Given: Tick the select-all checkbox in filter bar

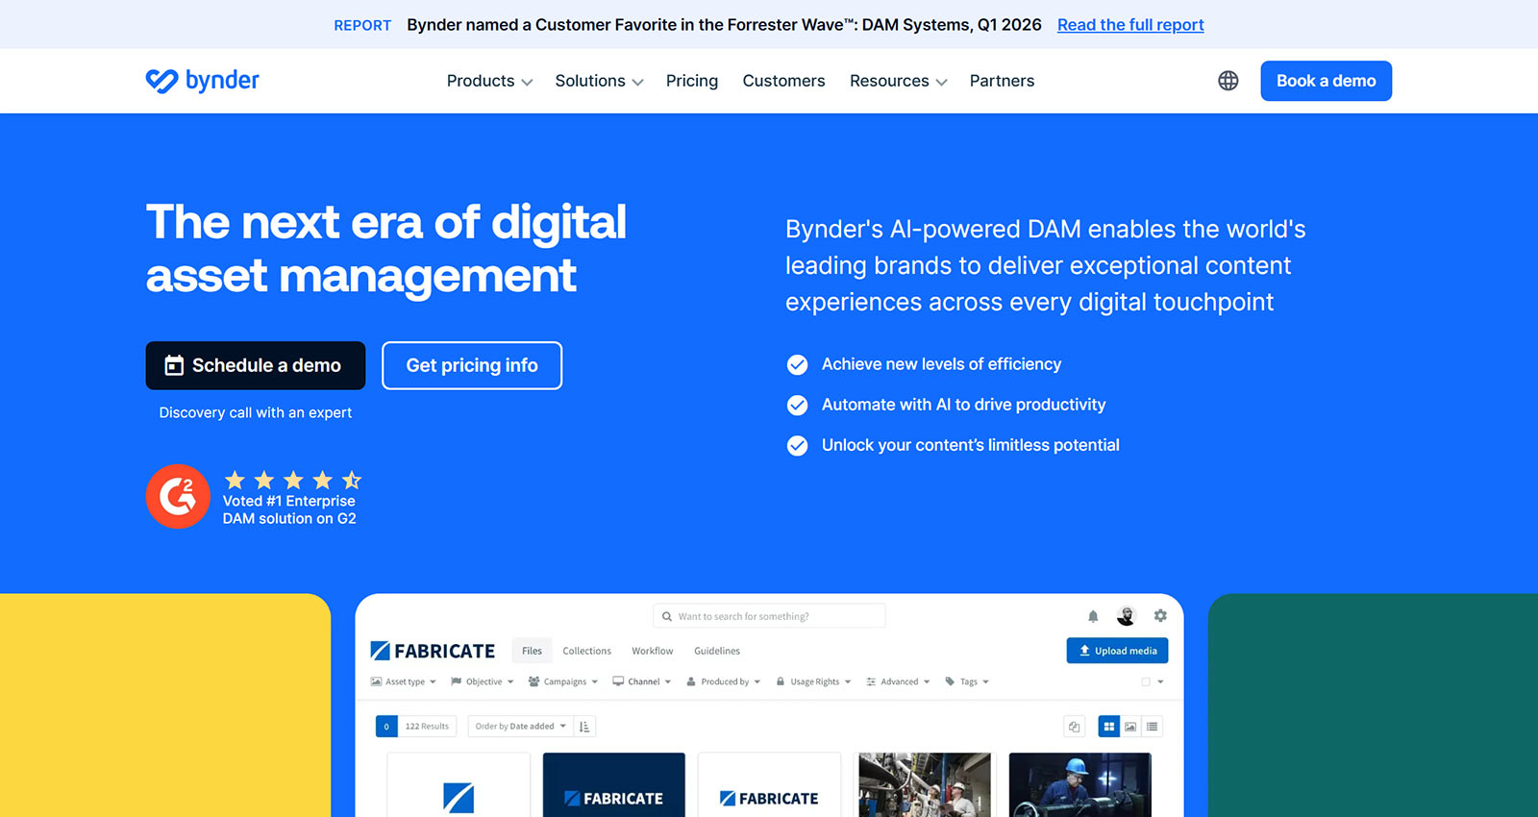Looking at the screenshot, I should 1146,681.
